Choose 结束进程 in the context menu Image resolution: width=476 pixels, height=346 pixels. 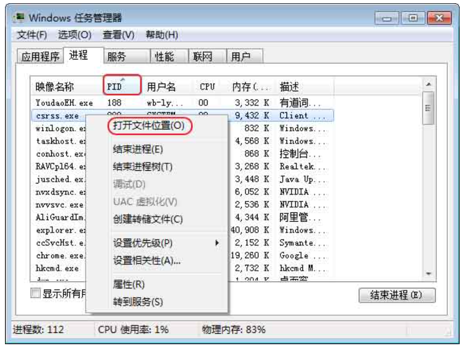pos(138,149)
